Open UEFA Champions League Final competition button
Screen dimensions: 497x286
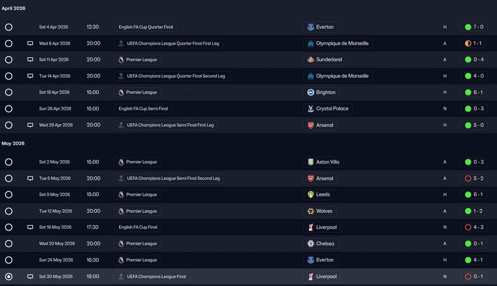[x=152, y=277]
